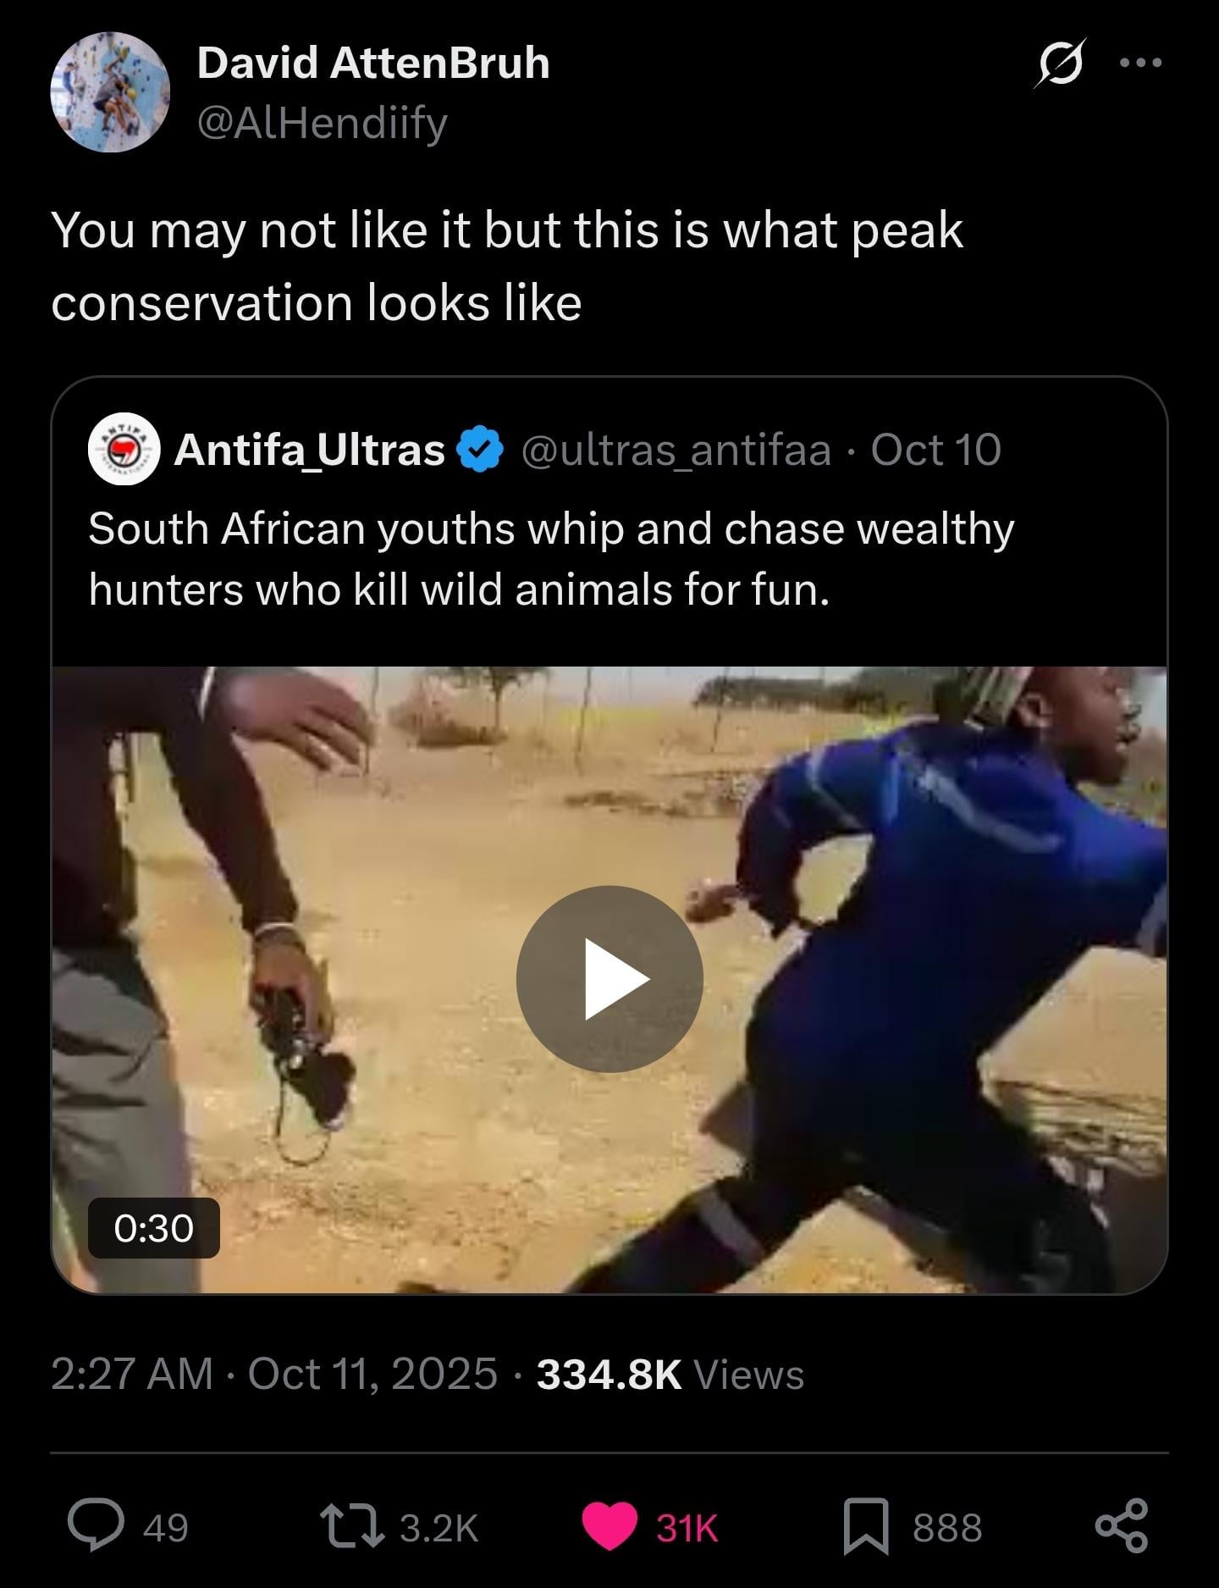This screenshot has height=1588, width=1219.
Task: Unlike the post with the pink heart
Action: pyautogui.click(x=610, y=1526)
